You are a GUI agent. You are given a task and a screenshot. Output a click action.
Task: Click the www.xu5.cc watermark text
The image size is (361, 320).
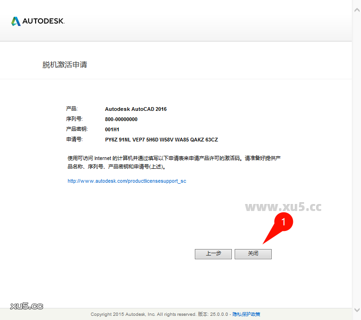point(283,207)
